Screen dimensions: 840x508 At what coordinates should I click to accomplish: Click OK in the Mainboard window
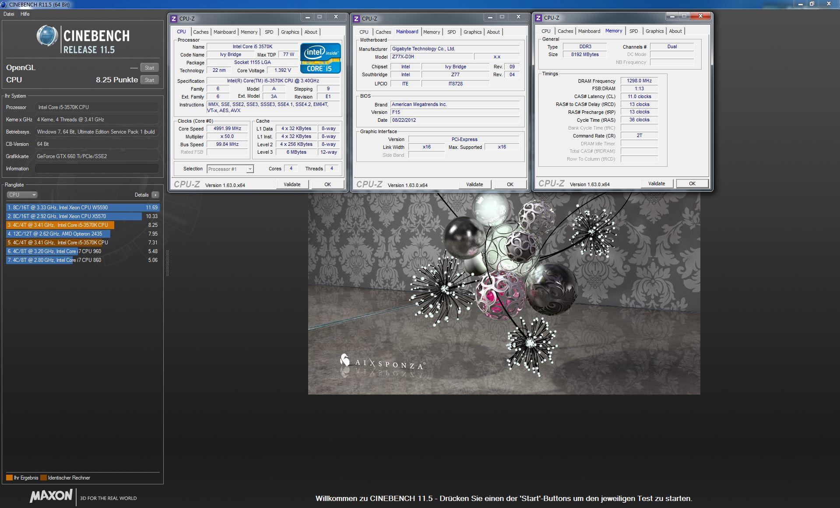510,184
